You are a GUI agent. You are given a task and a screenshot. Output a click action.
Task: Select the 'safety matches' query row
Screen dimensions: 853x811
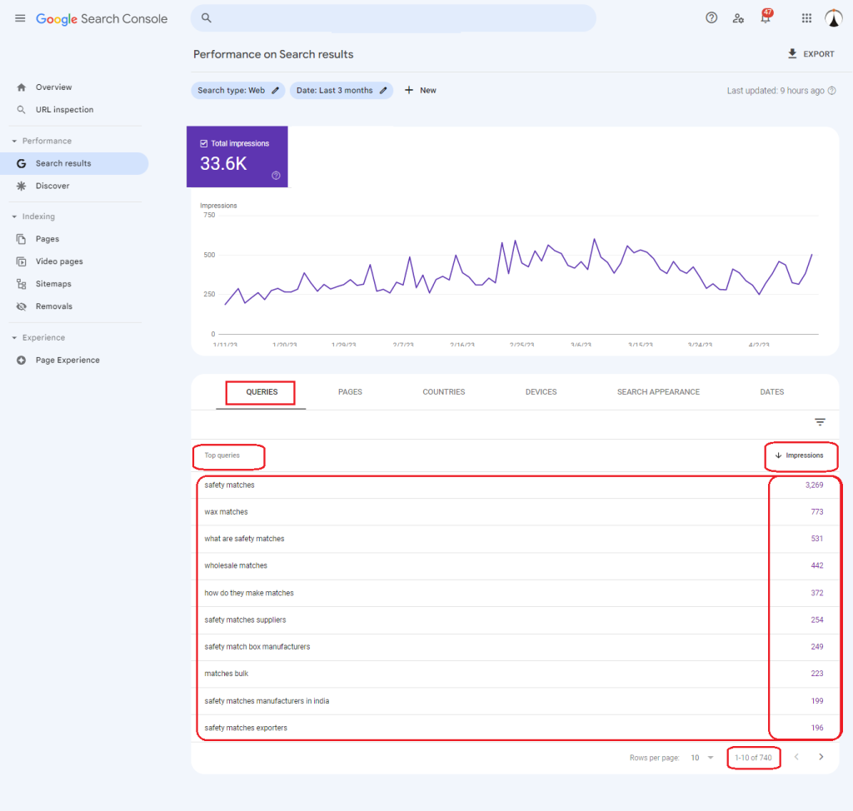515,485
